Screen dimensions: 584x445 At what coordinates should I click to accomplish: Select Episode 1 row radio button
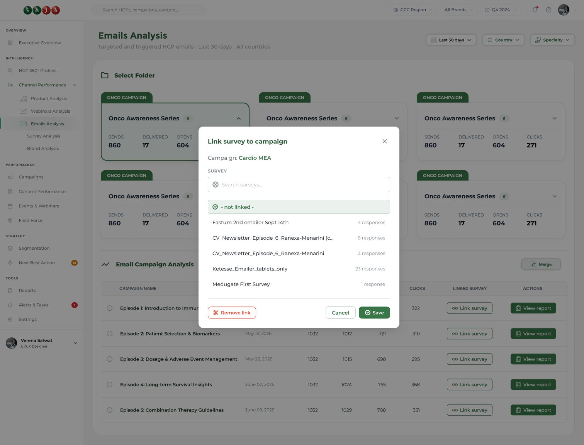[x=110, y=308]
